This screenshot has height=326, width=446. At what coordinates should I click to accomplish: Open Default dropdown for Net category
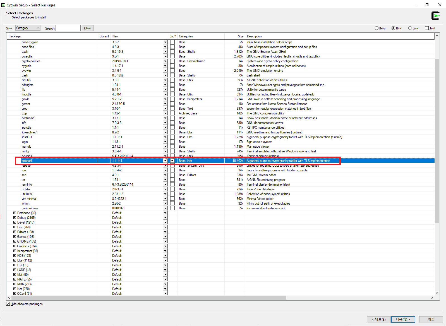coord(165,289)
